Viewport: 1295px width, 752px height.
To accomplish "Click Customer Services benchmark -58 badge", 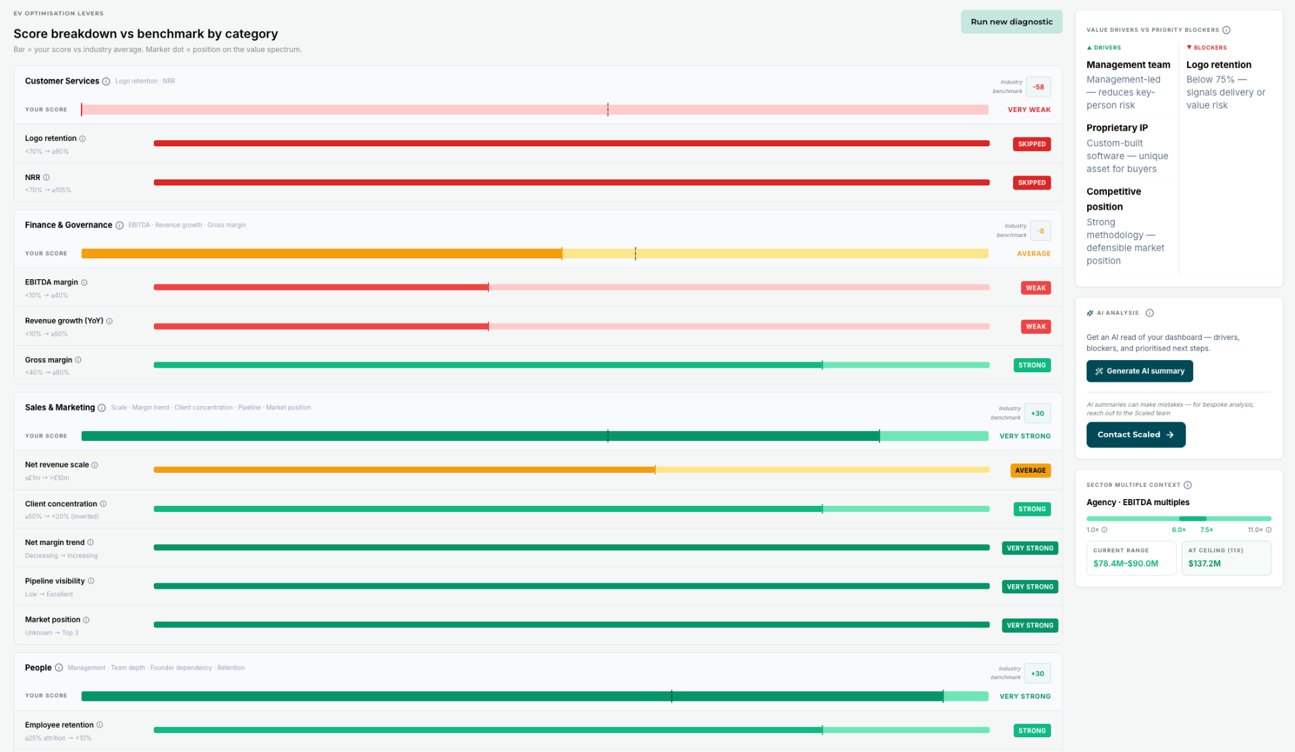I will coord(1038,87).
